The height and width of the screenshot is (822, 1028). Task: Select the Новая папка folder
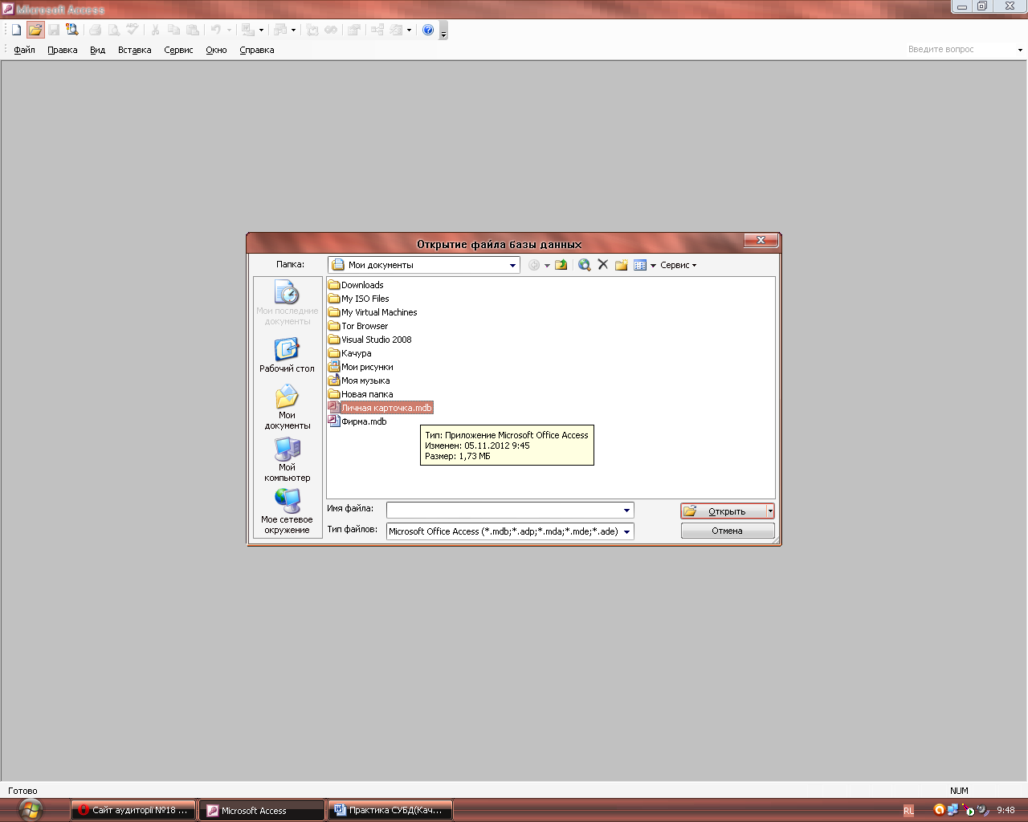[361, 394]
